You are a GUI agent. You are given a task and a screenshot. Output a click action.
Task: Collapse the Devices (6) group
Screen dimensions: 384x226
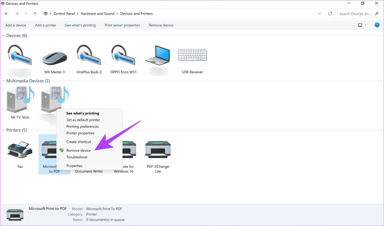(x=3, y=35)
